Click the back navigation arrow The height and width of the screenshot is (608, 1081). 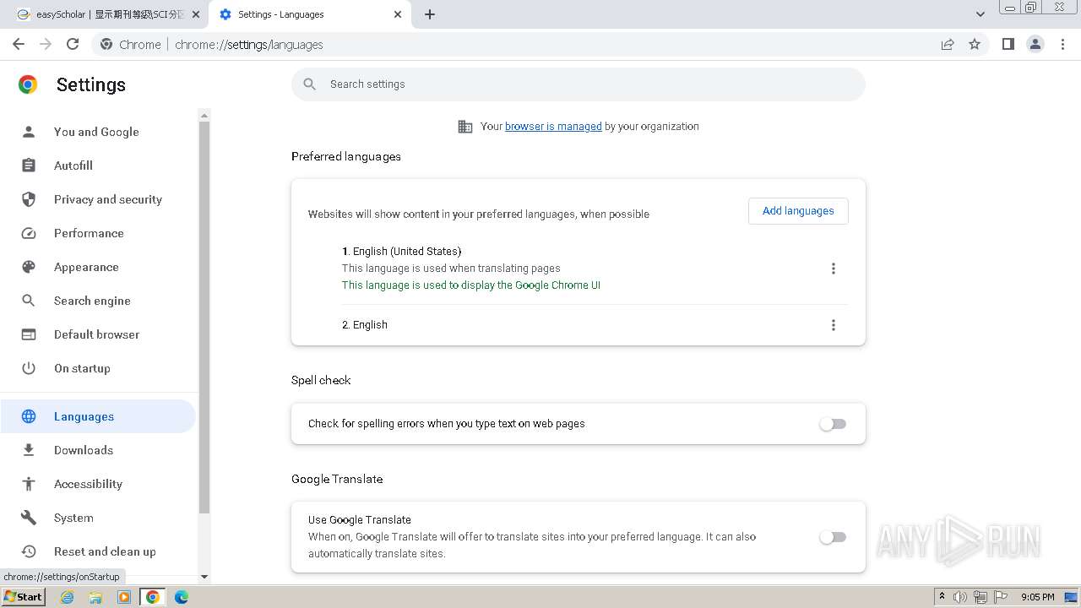click(x=19, y=44)
